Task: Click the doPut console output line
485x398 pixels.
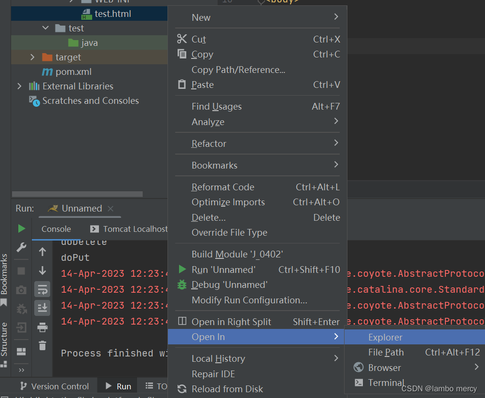Action: point(75,257)
